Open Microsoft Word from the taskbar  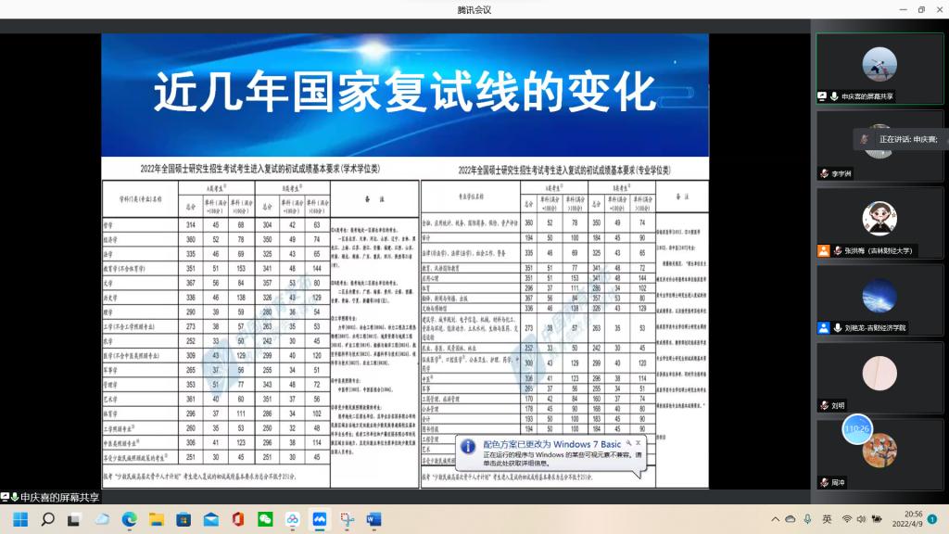coord(374,519)
